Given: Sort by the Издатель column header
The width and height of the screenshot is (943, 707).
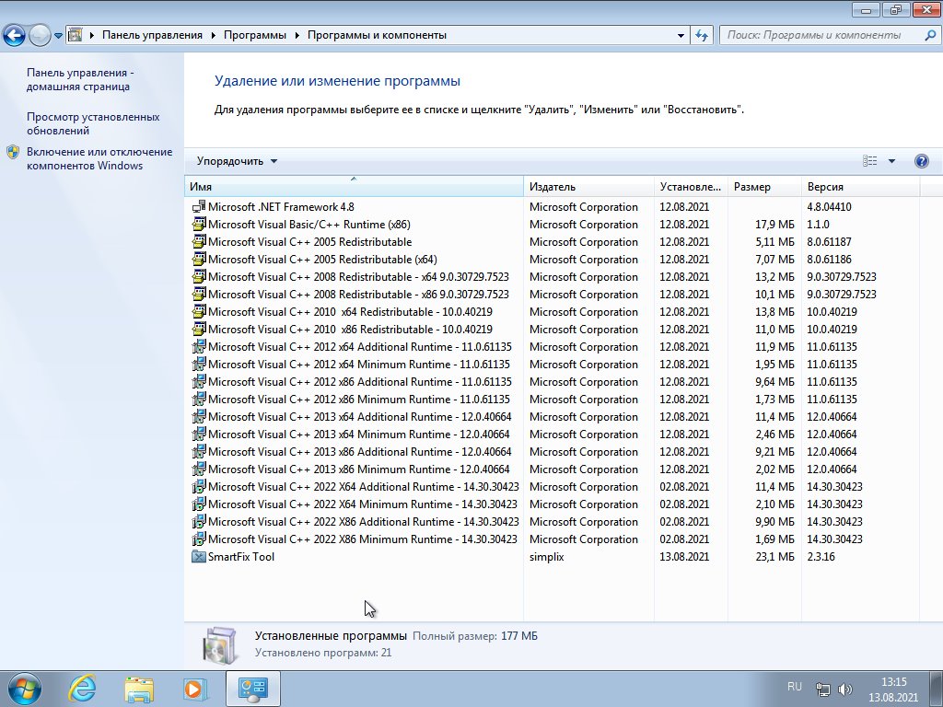Looking at the screenshot, I should pyautogui.click(x=588, y=186).
